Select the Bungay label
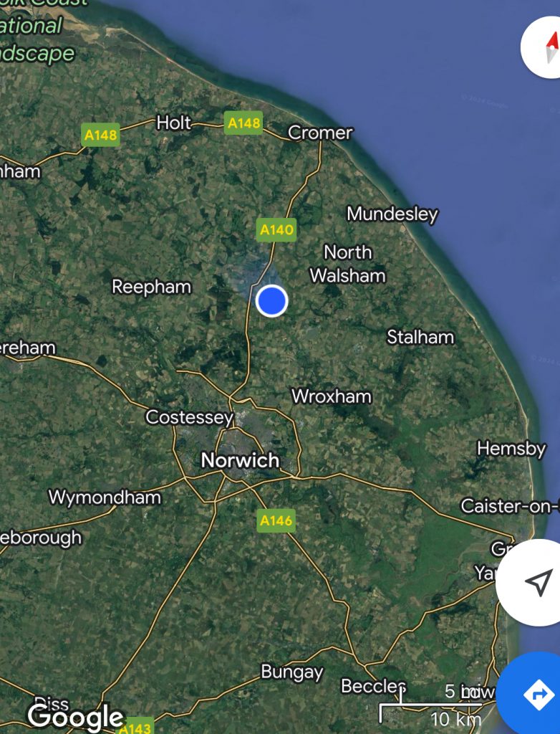The height and width of the screenshot is (734, 560). (292, 672)
